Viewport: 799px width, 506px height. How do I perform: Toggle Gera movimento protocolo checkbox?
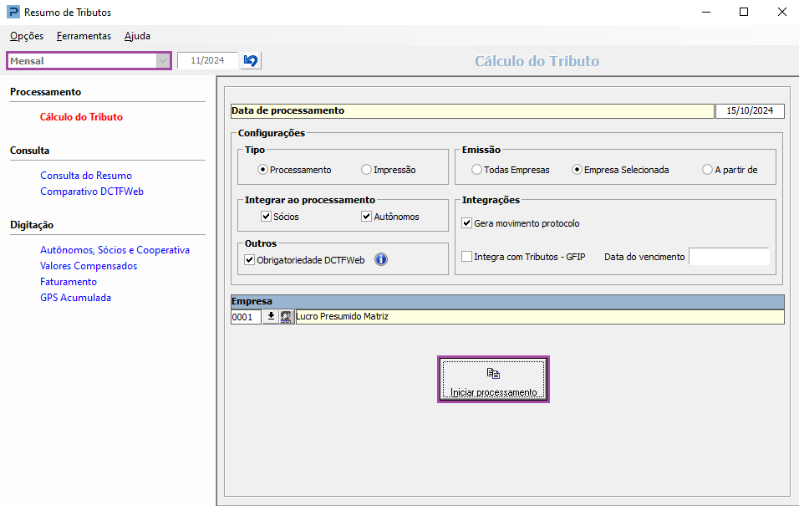(x=467, y=223)
